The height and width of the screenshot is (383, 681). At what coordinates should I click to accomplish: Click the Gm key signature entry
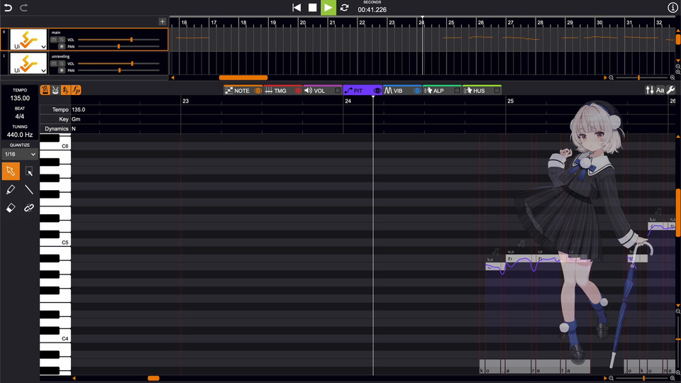point(76,119)
